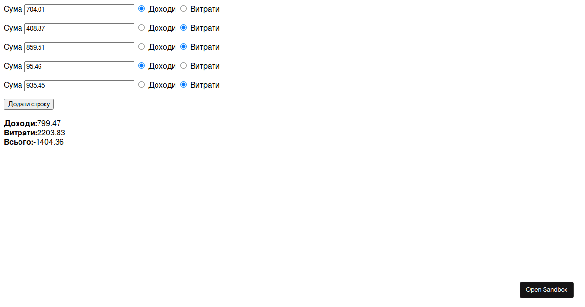
Task: Focus the amount field containing 704.01
Action: tap(79, 10)
